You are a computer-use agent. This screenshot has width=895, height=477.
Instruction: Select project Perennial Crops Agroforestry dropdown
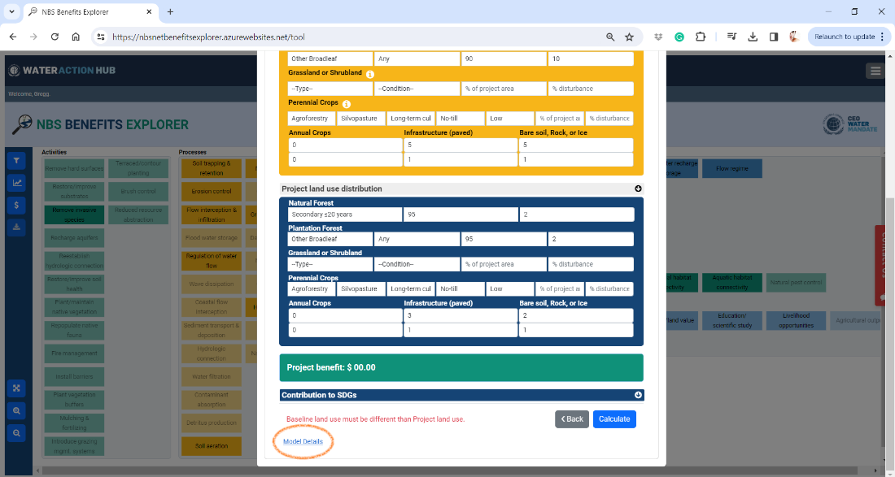click(311, 289)
